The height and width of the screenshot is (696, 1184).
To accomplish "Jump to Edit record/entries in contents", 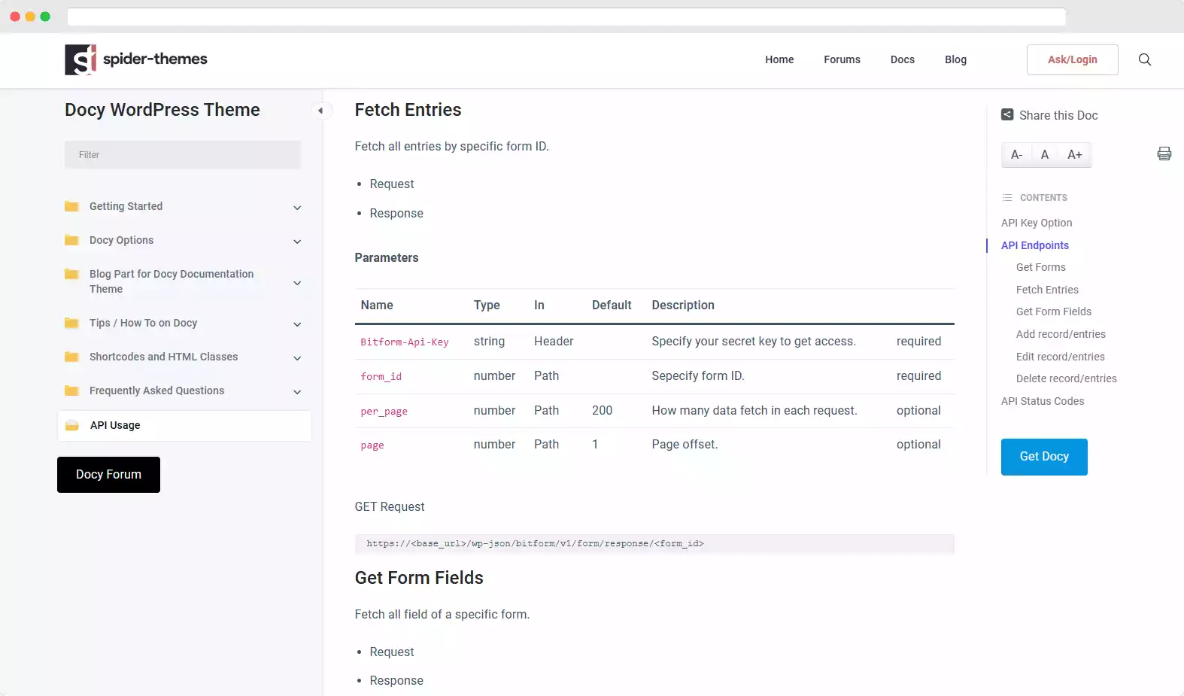I will [x=1061, y=357].
